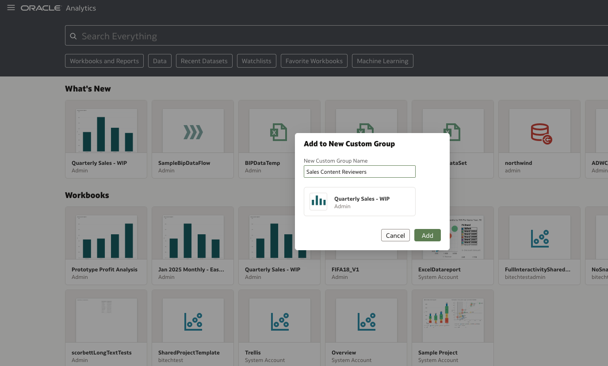The width and height of the screenshot is (608, 366).
Task: Click the ExcelDatareport title text
Action: pyautogui.click(x=440, y=270)
